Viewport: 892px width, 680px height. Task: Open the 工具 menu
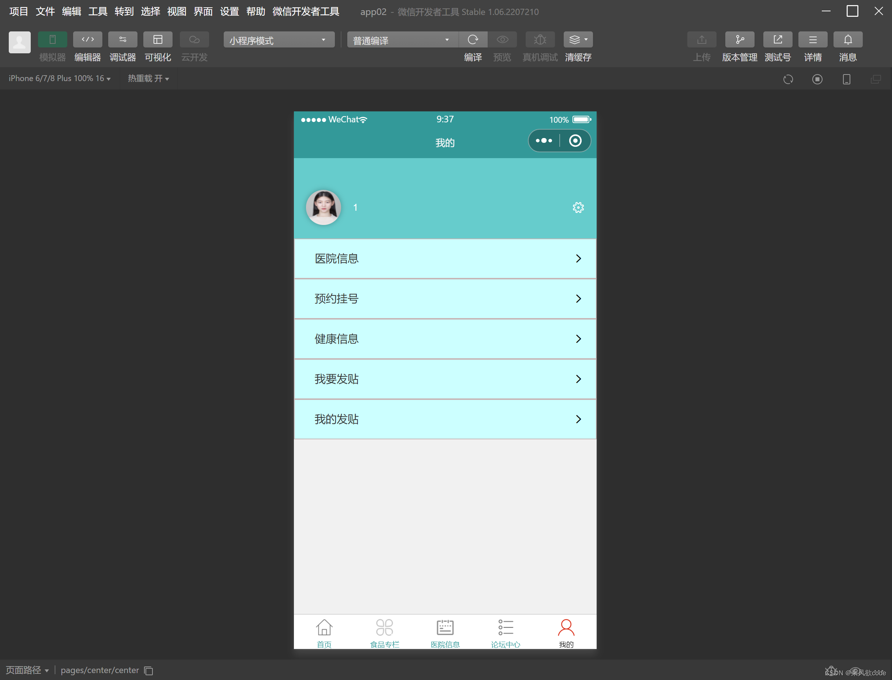pyautogui.click(x=97, y=11)
